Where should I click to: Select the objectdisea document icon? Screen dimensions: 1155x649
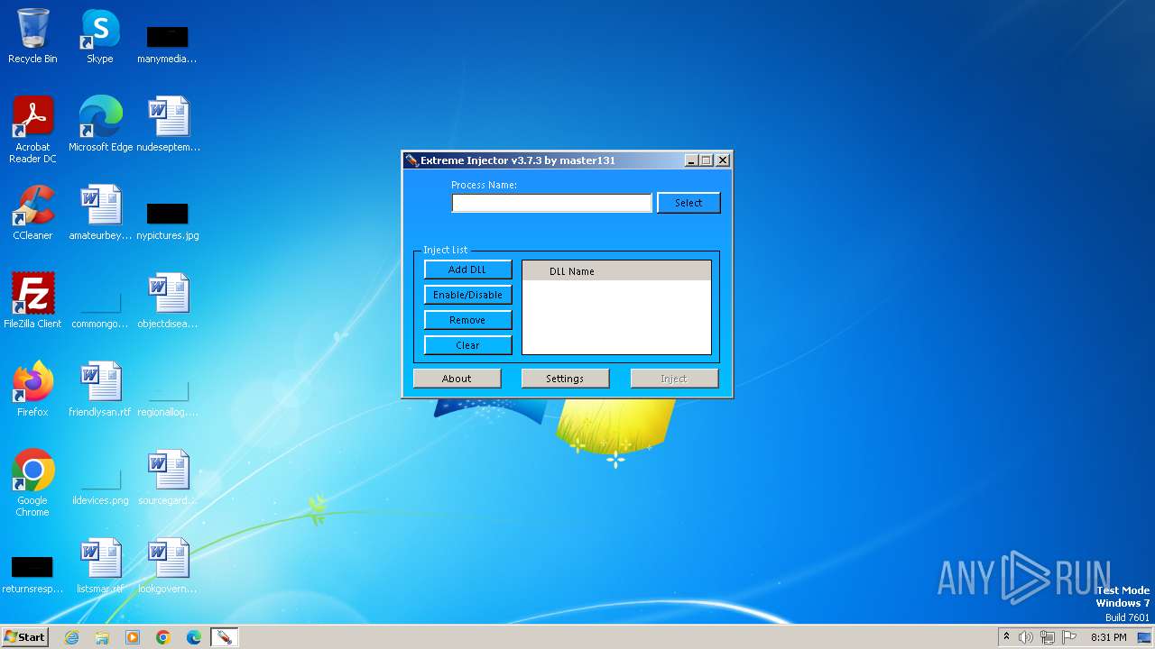[168, 300]
